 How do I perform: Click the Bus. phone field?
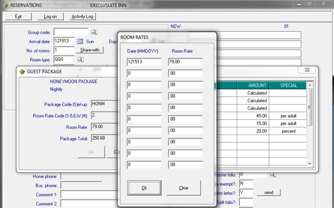81,185
